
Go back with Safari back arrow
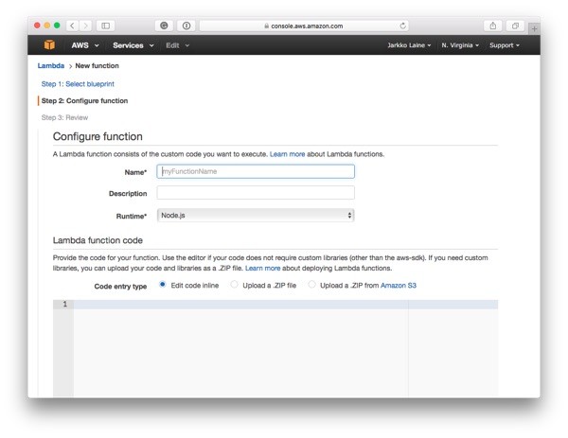[x=72, y=26]
